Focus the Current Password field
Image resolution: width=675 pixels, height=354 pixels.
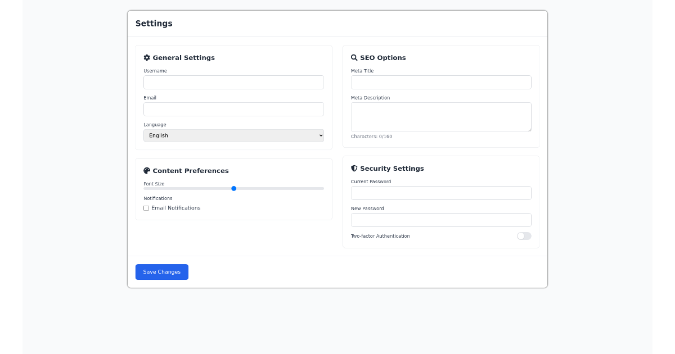pos(441,193)
